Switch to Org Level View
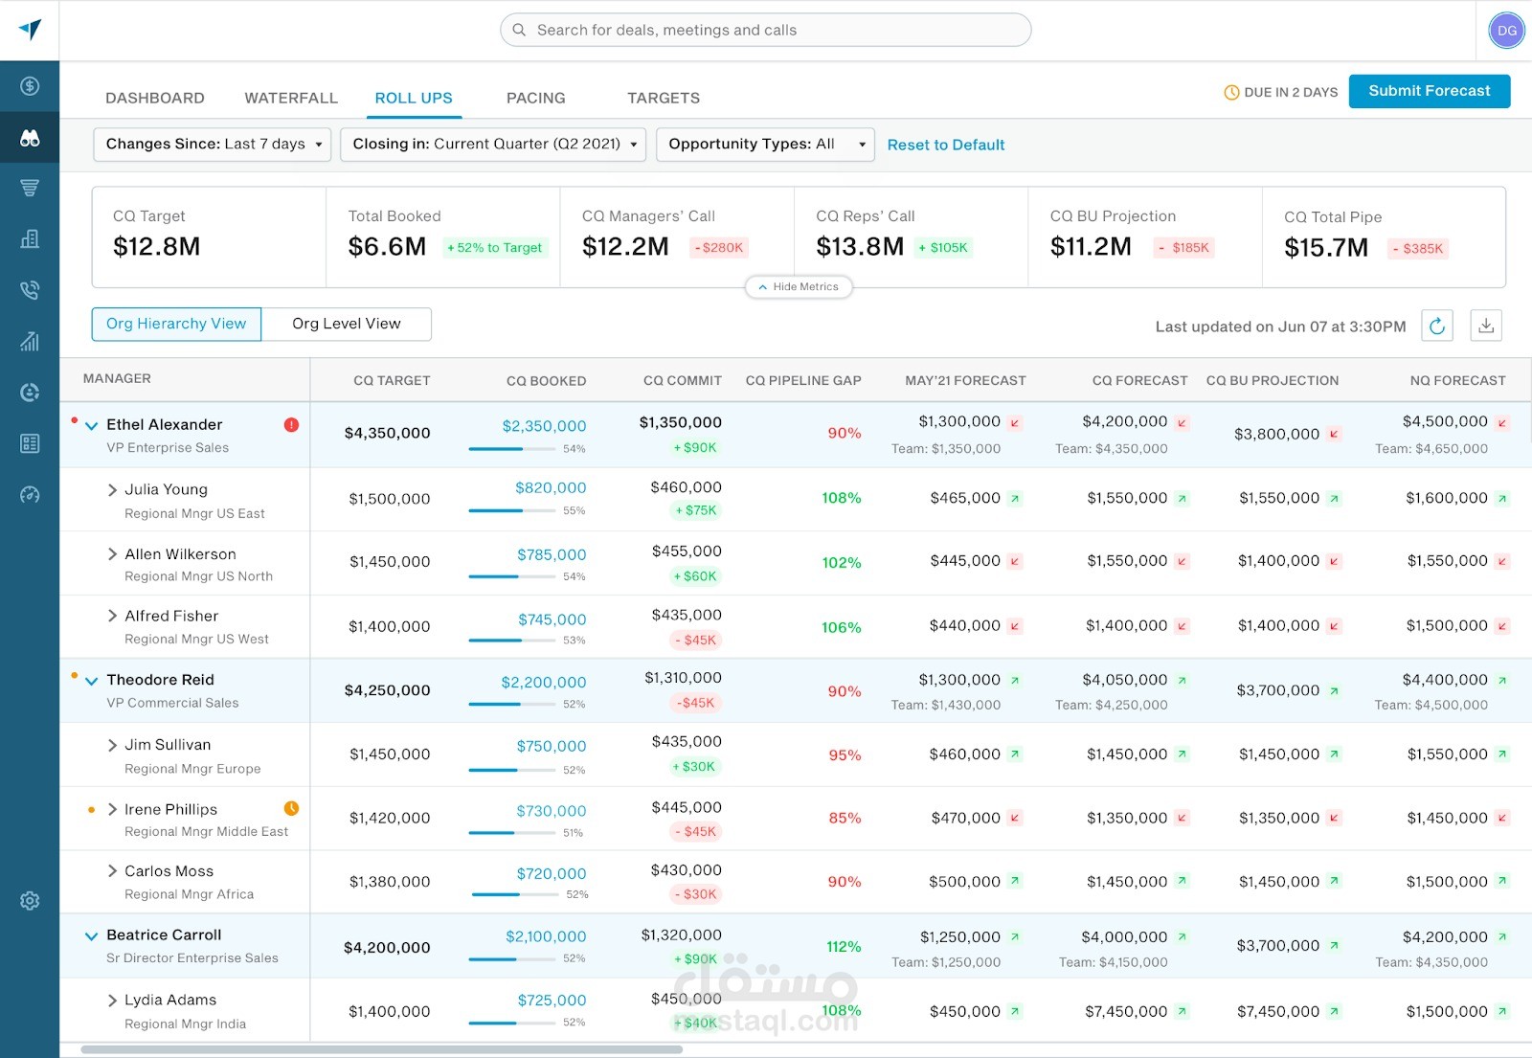1532x1058 pixels. pos(347,324)
